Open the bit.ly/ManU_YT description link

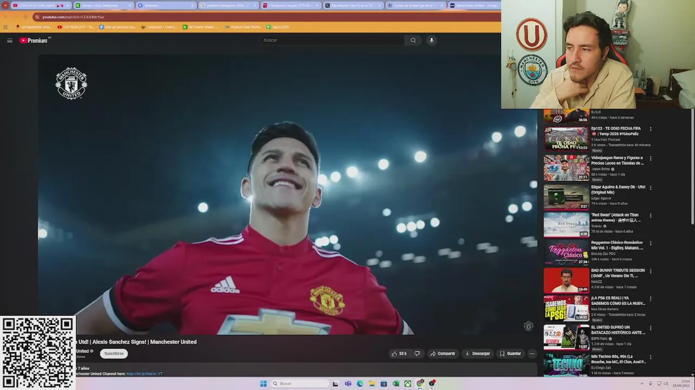(x=144, y=374)
